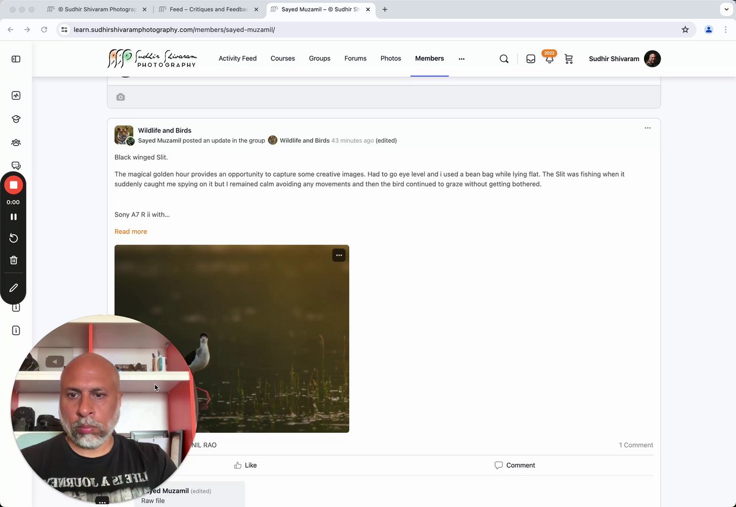Open the post options three-dot menu
This screenshot has height=507, width=736.
coord(647,128)
